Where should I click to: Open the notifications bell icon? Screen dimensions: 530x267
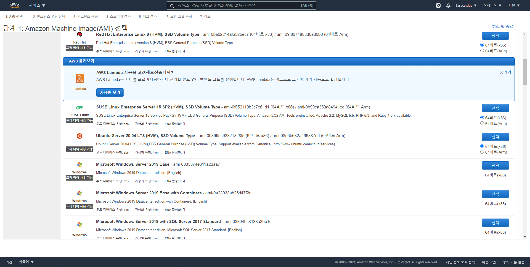click(448, 6)
